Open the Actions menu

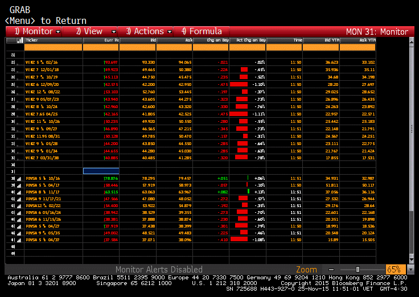(x=145, y=31)
